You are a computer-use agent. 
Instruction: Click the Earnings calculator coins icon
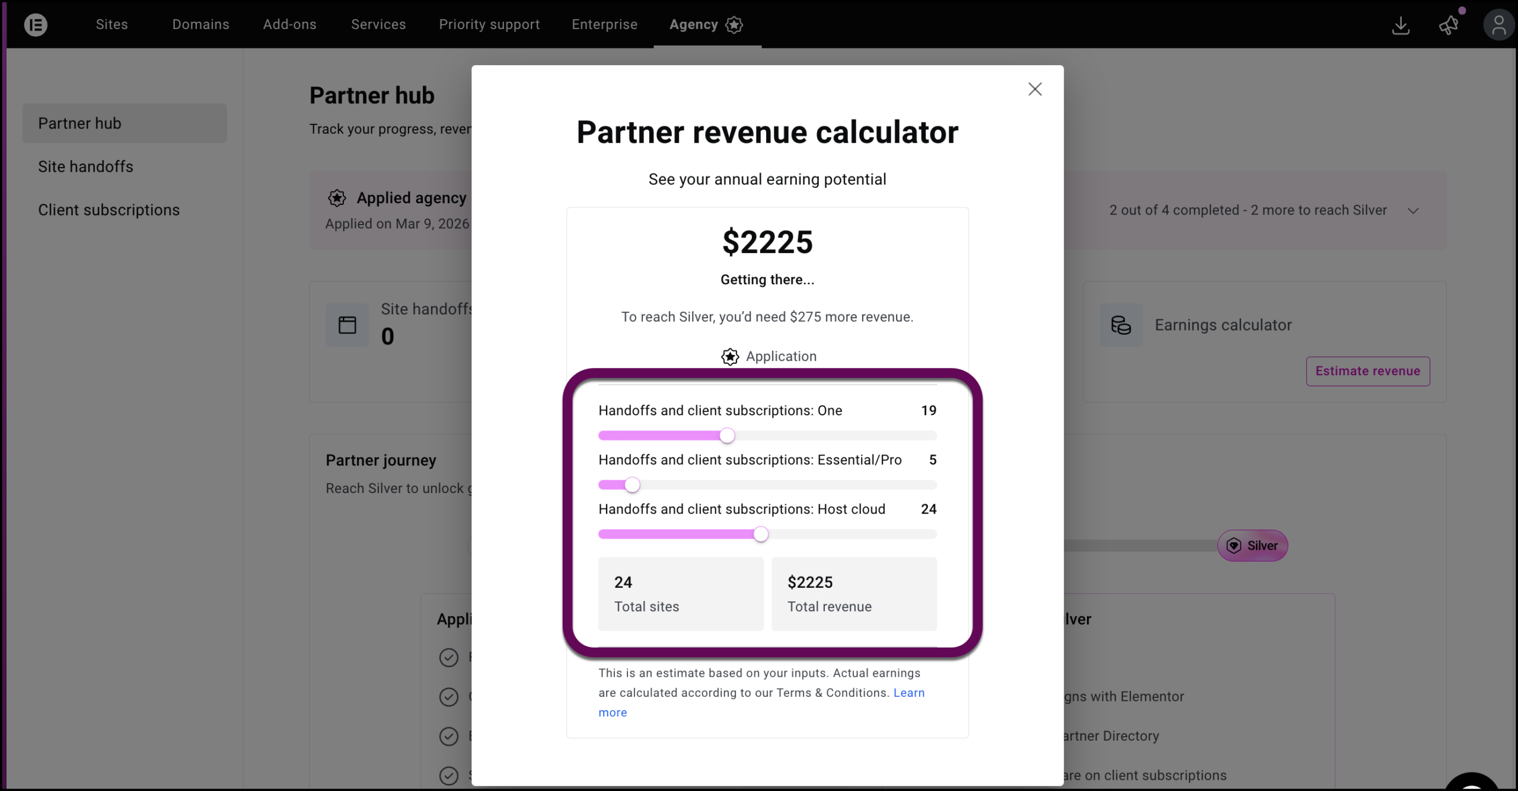(1121, 325)
